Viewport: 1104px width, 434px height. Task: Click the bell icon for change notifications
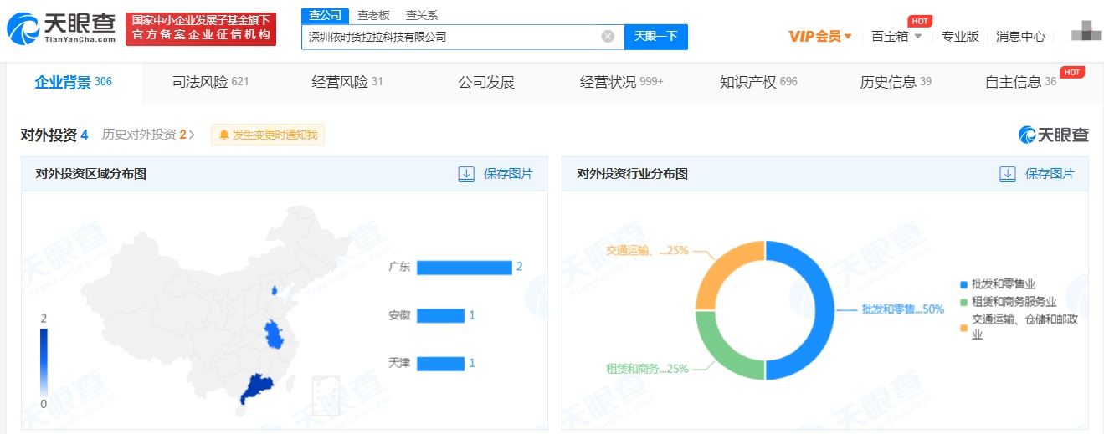point(223,135)
